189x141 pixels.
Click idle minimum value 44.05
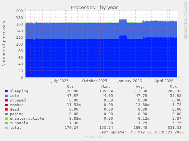pyautogui.click(x=107, y=96)
